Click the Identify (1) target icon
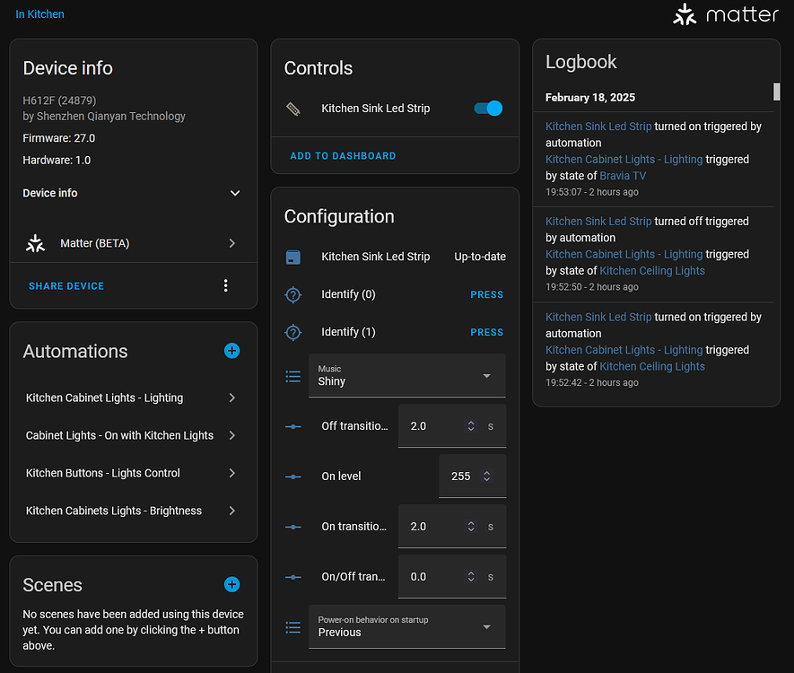Image resolution: width=794 pixels, height=673 pixels. point(293,333)
